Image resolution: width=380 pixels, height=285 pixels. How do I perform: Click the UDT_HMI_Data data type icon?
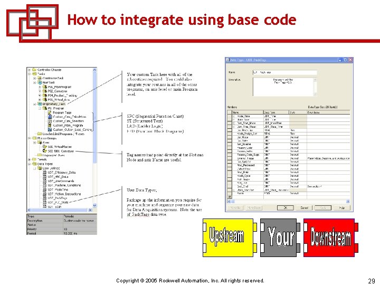[44, 177]
